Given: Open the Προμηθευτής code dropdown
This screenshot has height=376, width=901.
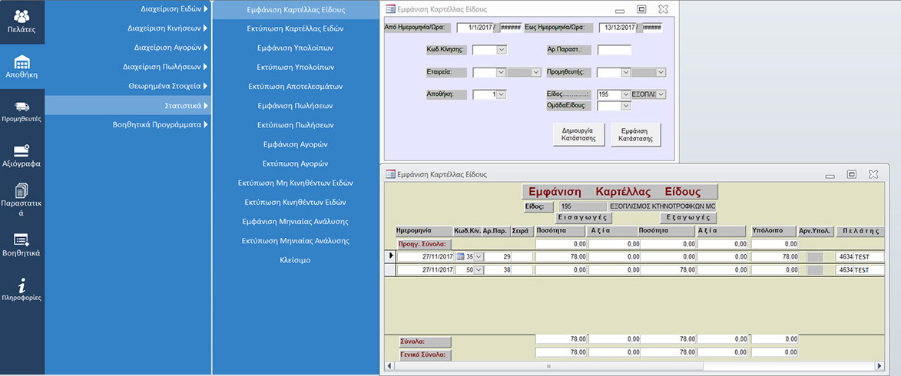Looking at the screenshot, I should (x=625, y=72).
